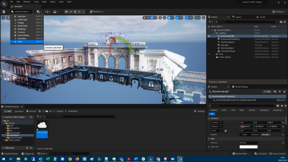Open the Location type dropdown
This screenshot has width=288, height=162.
click(x=217, y=122)
